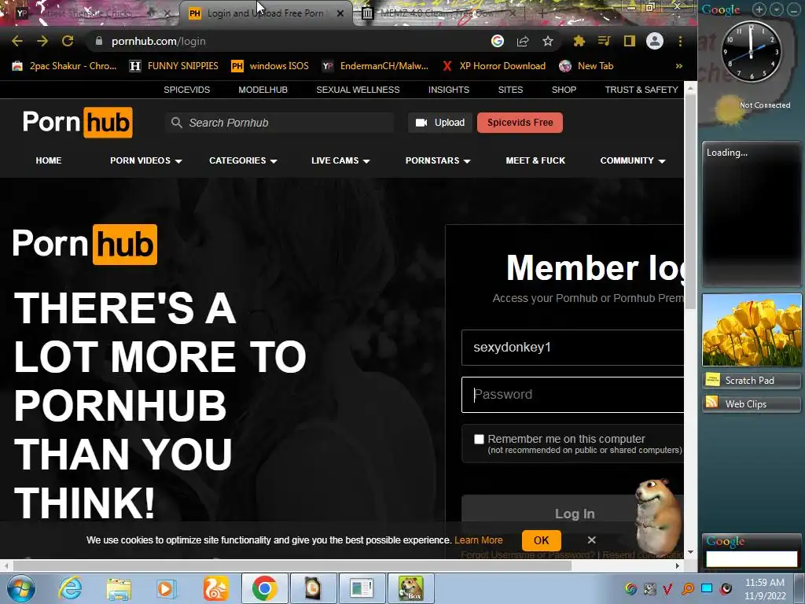Click the magnifier icon in site search

(177, 122)
